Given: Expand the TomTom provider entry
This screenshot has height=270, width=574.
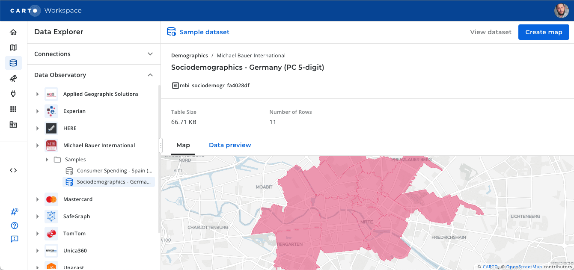Looking at the screenshot, I should (37, 233).
